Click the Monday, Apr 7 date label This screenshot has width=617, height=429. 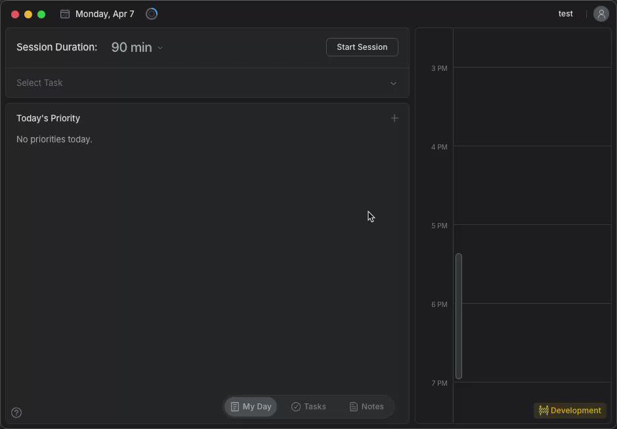click(104, 14)
